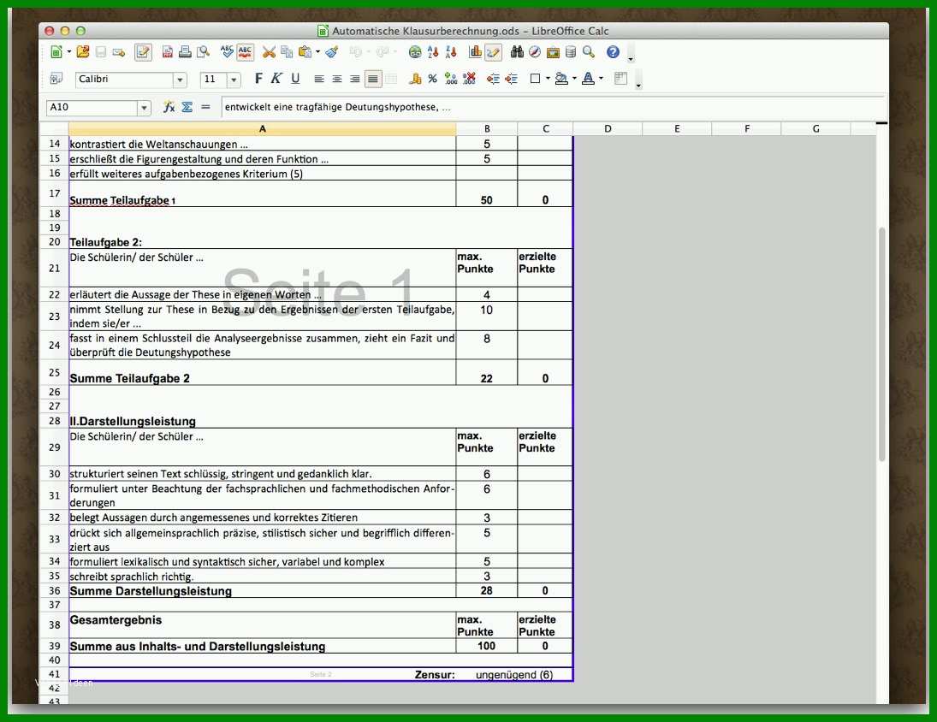Click the Function equals sign button
Image resolution: width=937 pixels, height=722 pixels.
[205, 108]
